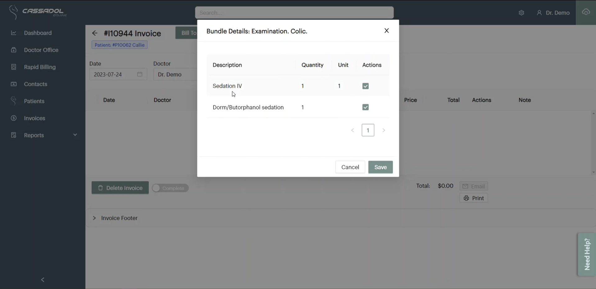
Task: Uncheck the Sedation IV checkbox
Action: [365, 86]
